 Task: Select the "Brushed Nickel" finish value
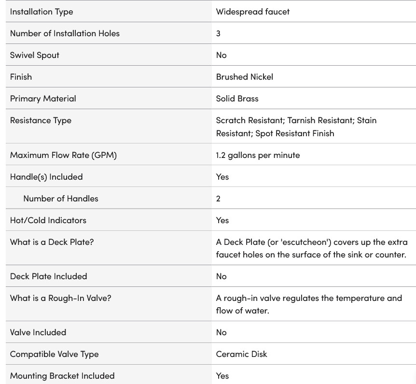click(244, 77)
